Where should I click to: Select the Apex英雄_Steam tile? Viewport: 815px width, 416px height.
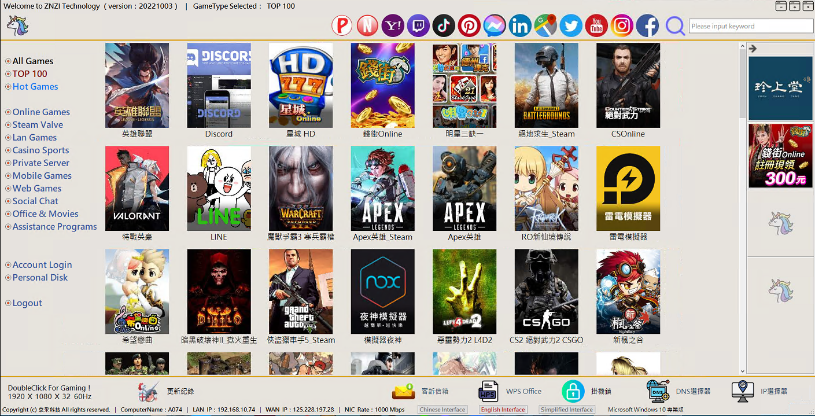pyautogui.click(x=382, y=189)
